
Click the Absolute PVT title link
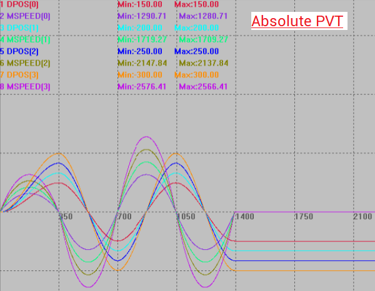[x=297, y=21]
